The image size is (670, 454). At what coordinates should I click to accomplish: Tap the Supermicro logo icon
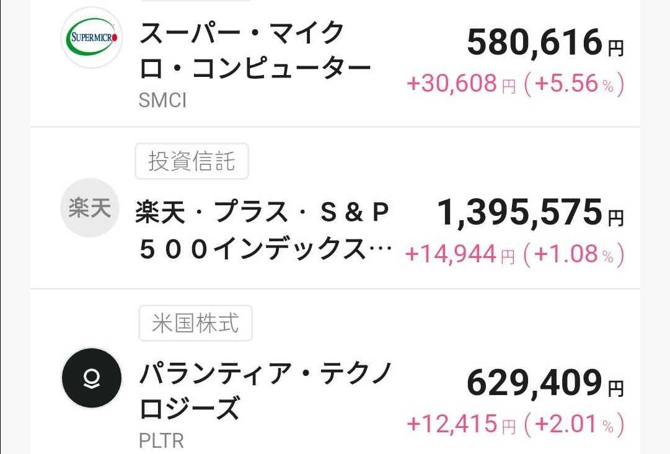[92, 38]
